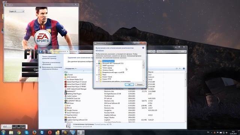
Task: Enable the Telnet client checkbox
Action: 99,77
